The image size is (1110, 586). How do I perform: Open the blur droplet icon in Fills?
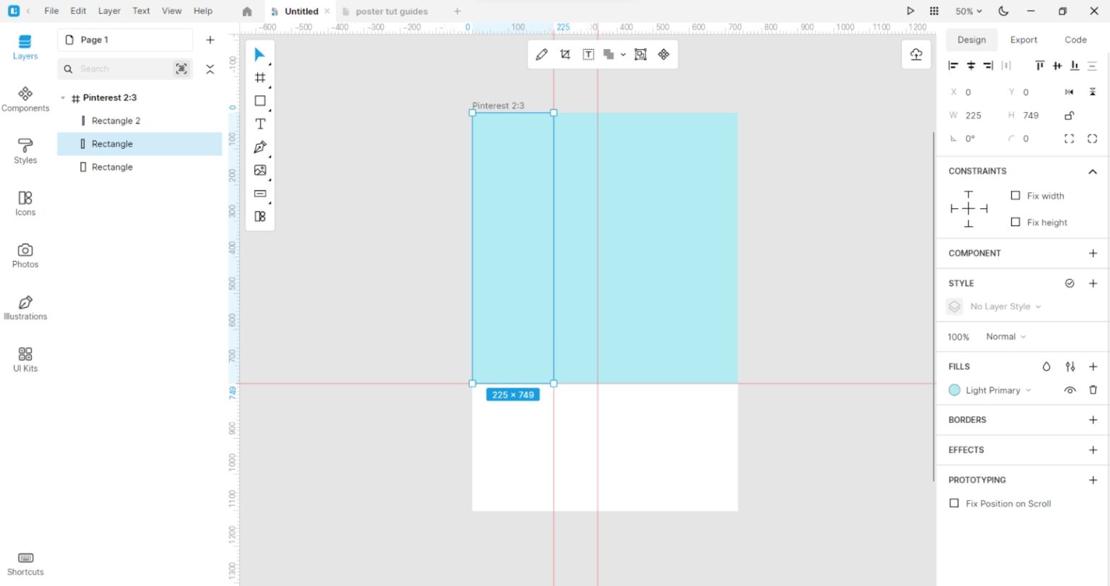tap(1046, 367)
